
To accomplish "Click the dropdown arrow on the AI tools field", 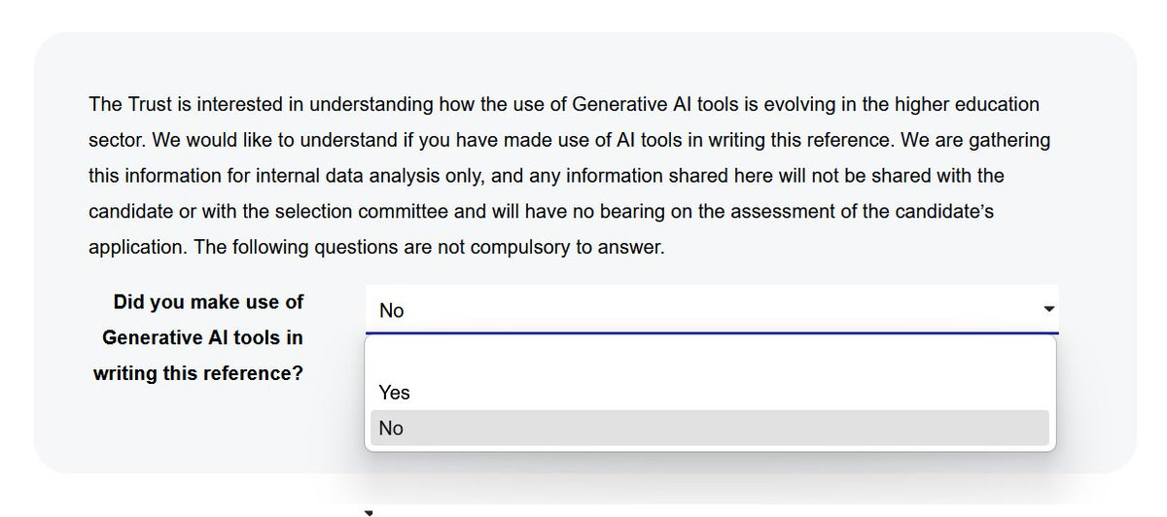I will coord(1048,309).
